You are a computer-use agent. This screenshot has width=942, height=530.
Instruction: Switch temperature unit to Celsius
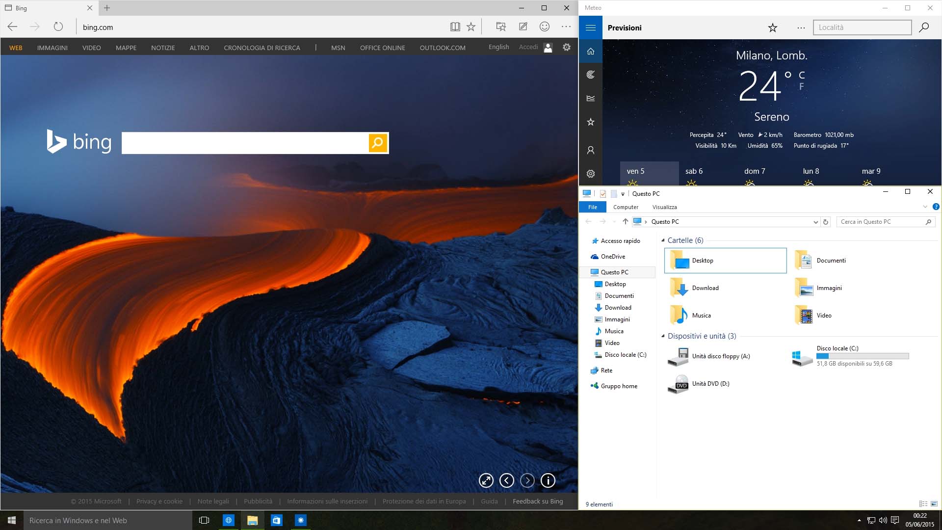coord(802,75)
